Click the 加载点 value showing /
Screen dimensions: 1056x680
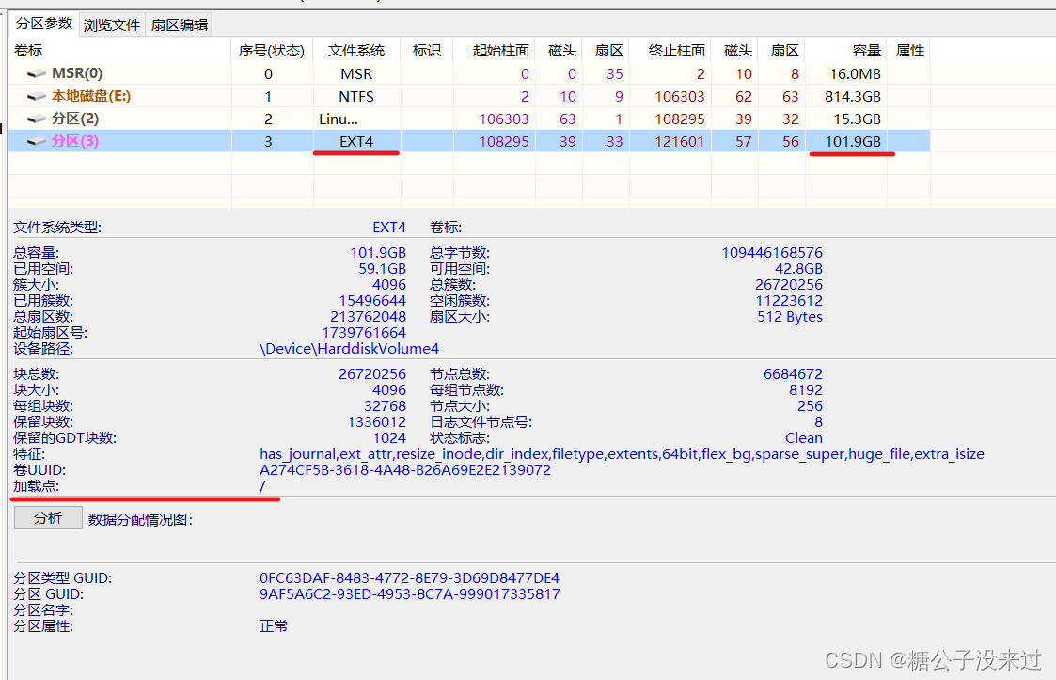(263, 485)
